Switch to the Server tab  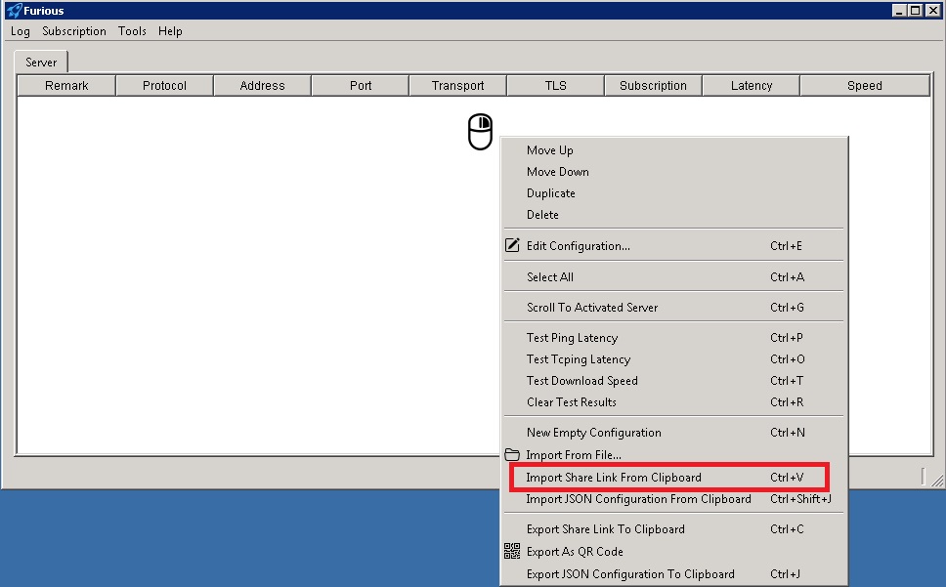(41, 63)
